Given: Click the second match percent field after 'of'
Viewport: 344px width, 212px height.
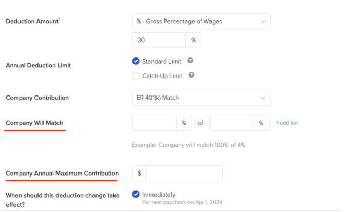Looking at the screenshot, I should click(232, 123).
